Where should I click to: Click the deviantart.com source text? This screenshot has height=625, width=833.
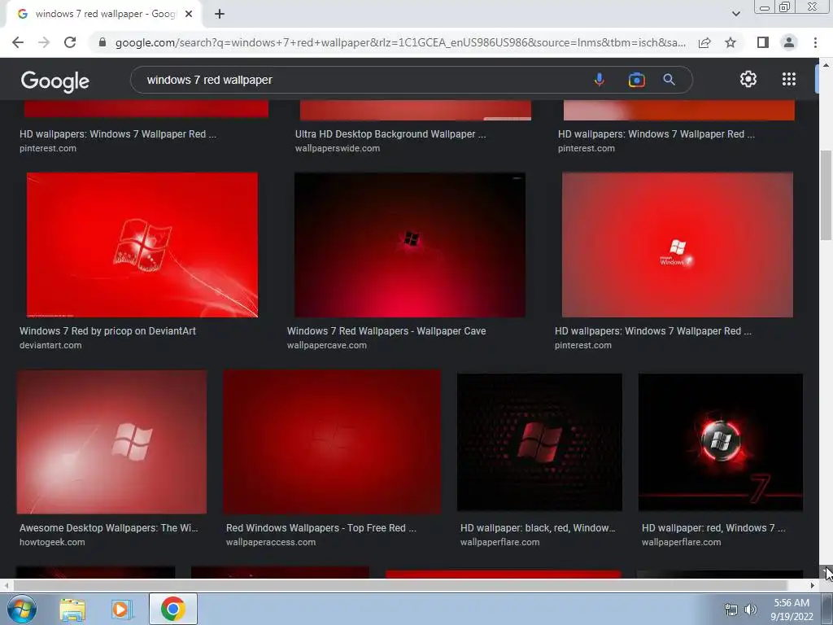(50, 345)
